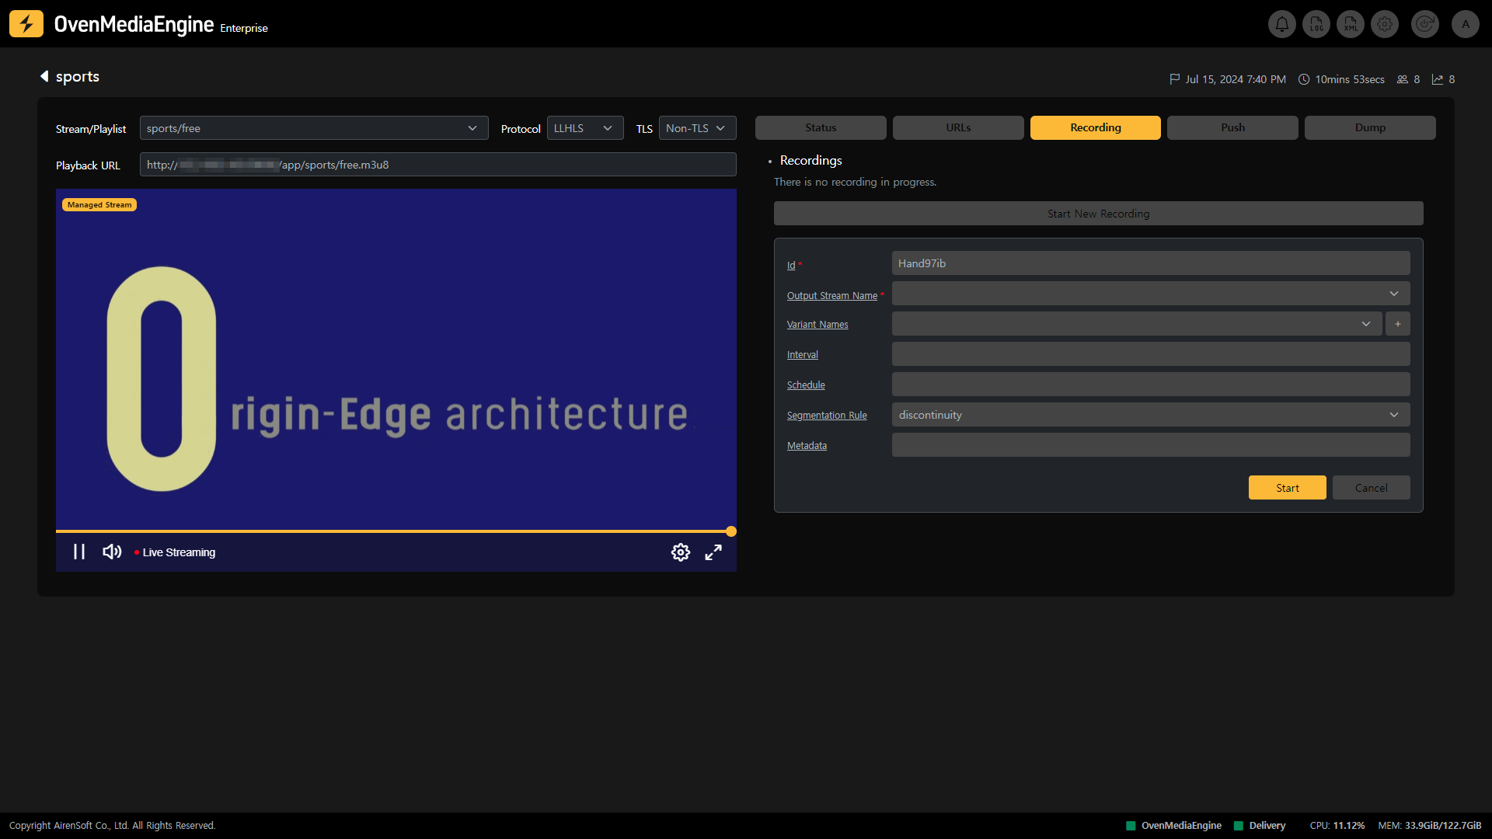This screenshot has width=1492, height=839.
Task: Enter fullscreen using the expand arrows icon
Action: 713,552
